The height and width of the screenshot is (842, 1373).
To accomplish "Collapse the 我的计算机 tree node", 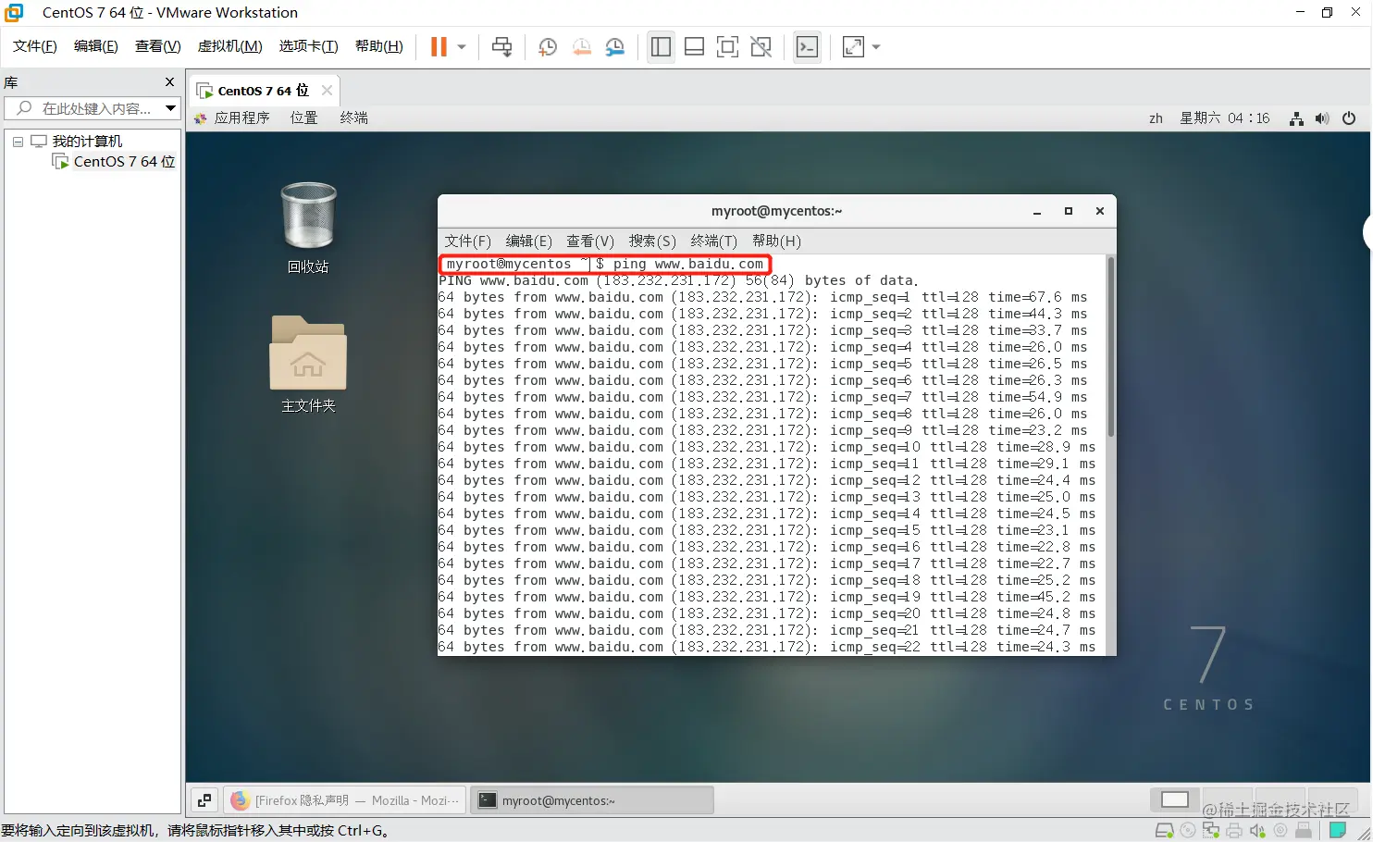I will click(x=18, y=142).
